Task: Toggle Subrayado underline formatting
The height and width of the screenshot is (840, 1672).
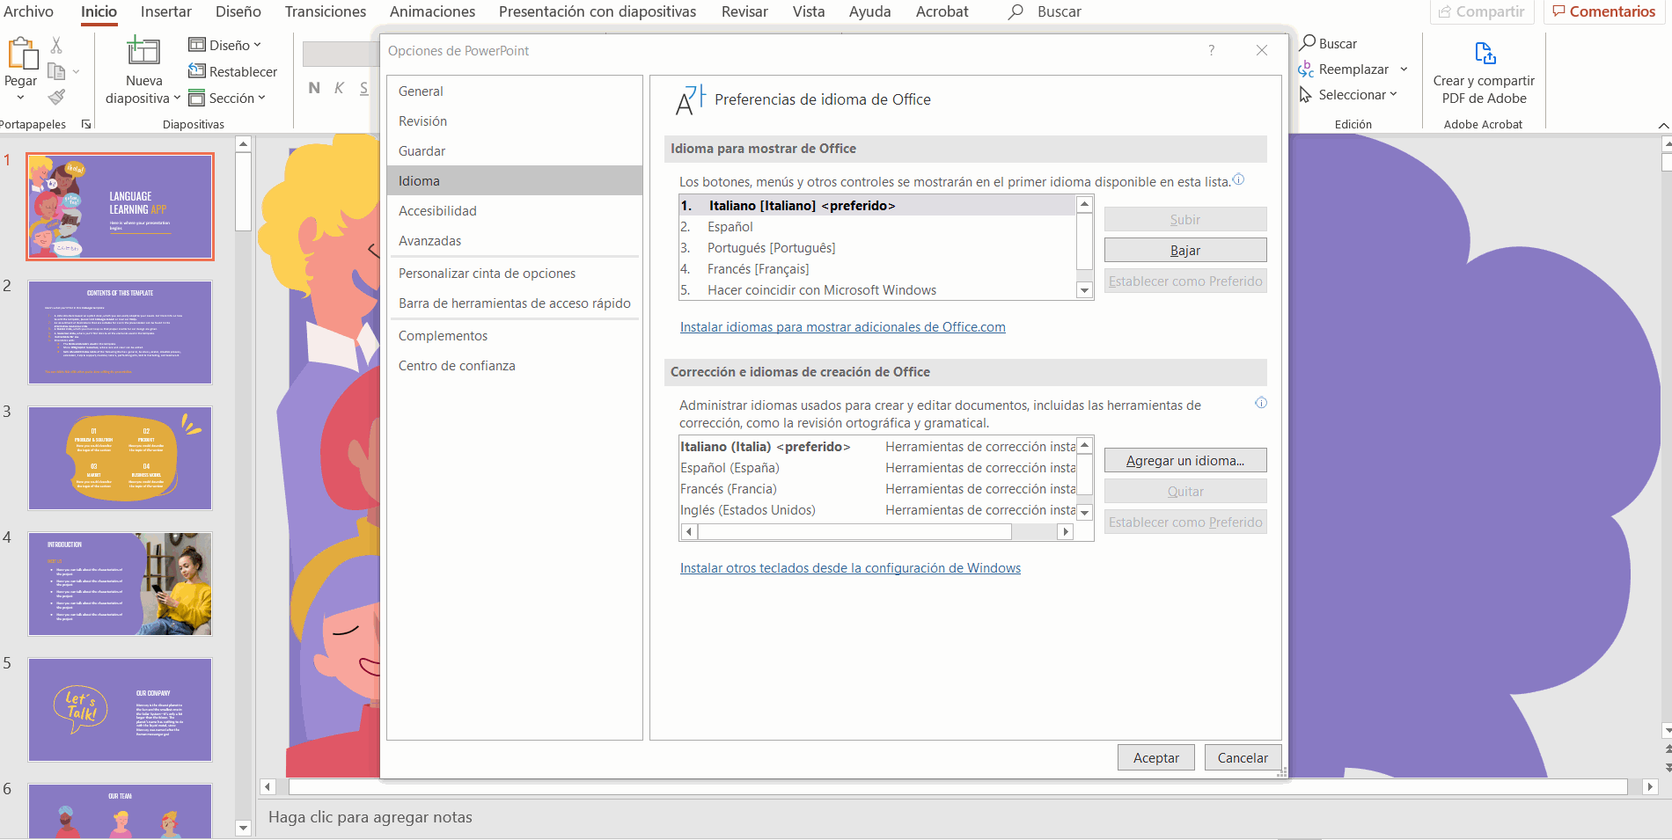Action: 363,88
